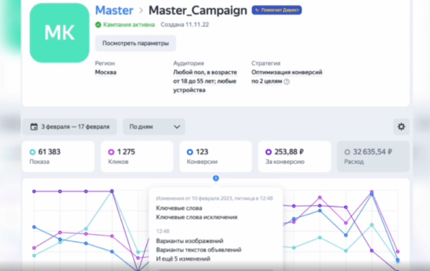Screen dimensions: 430x271
Task: Enable the 'Расход' metric card
Action: click(373, 157)
